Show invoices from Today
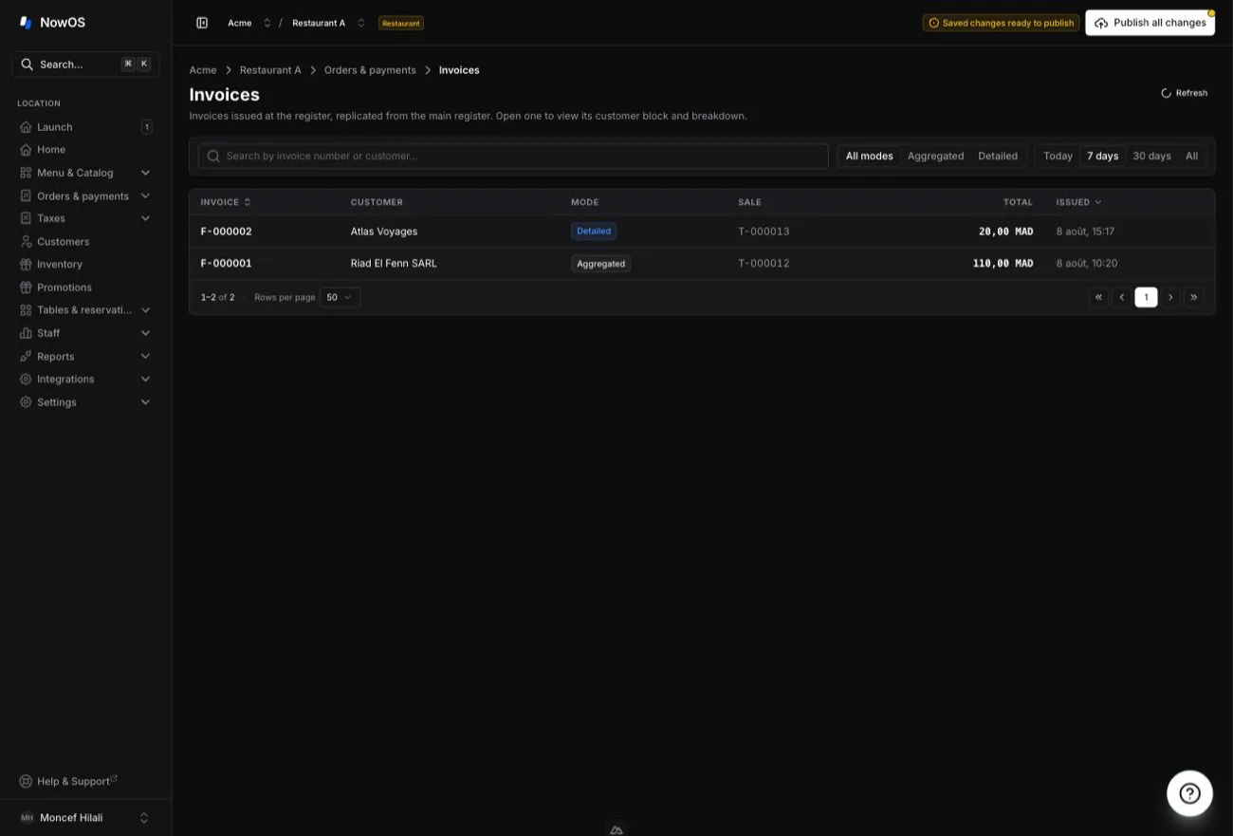The image size is (1233, 836). pyautogui.click(x=1058, y=156)
